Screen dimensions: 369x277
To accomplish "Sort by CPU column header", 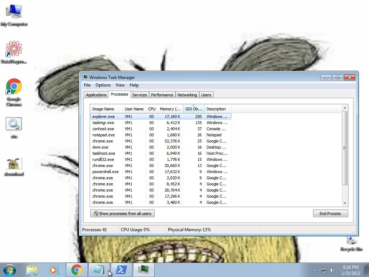I will [x=152, y=109].
